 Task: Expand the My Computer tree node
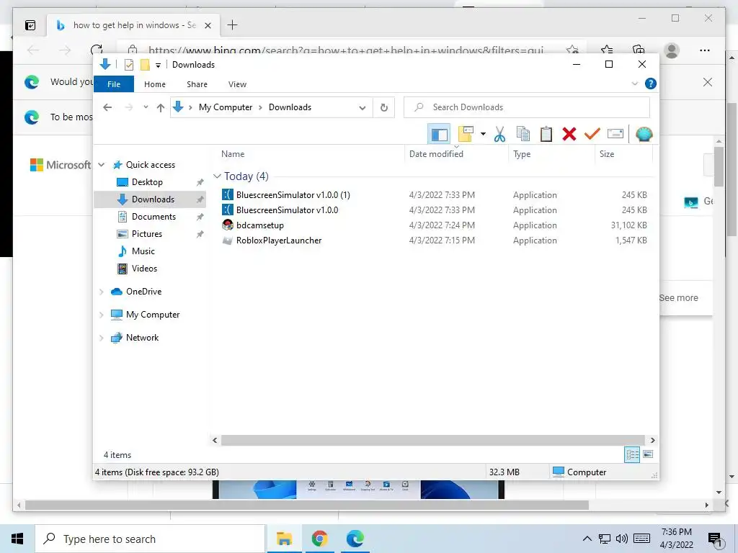click(x=101, y=315)
